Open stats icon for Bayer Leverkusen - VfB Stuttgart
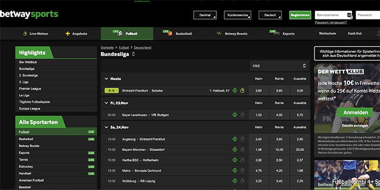Image resolution: width=380 pixels, height=190 pixels. [234, 115]
